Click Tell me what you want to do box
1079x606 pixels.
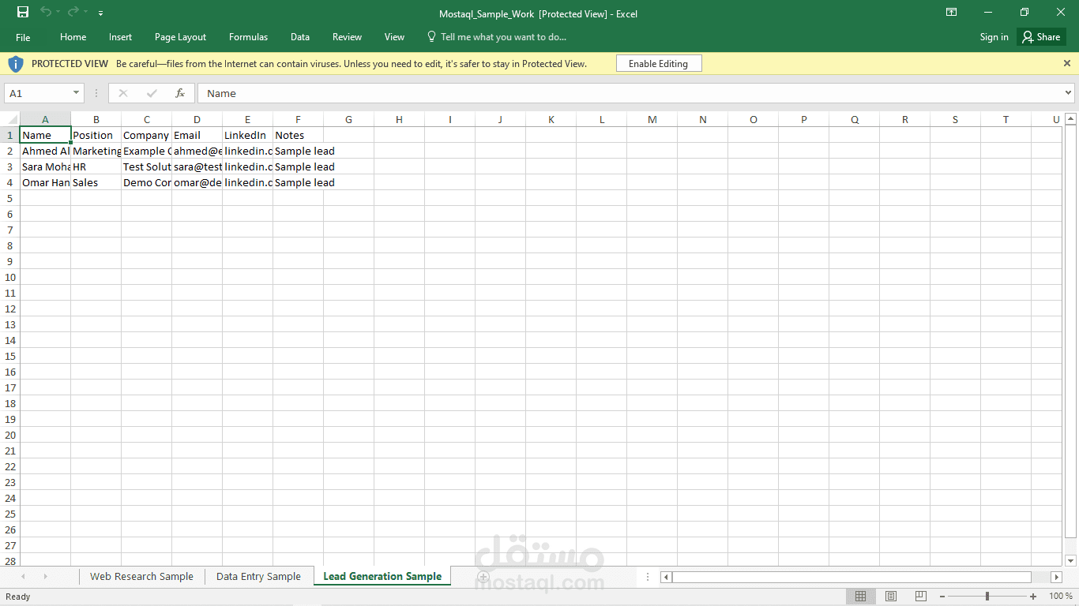point(496,37)
